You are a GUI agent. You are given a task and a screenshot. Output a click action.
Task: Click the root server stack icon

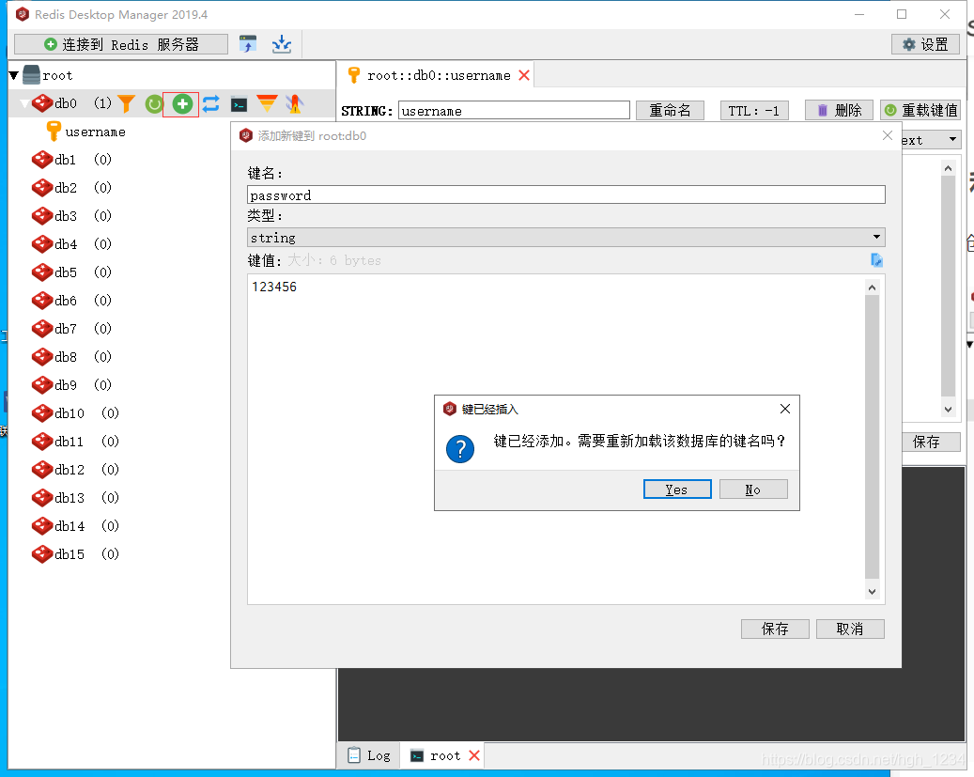pos(31,75)
